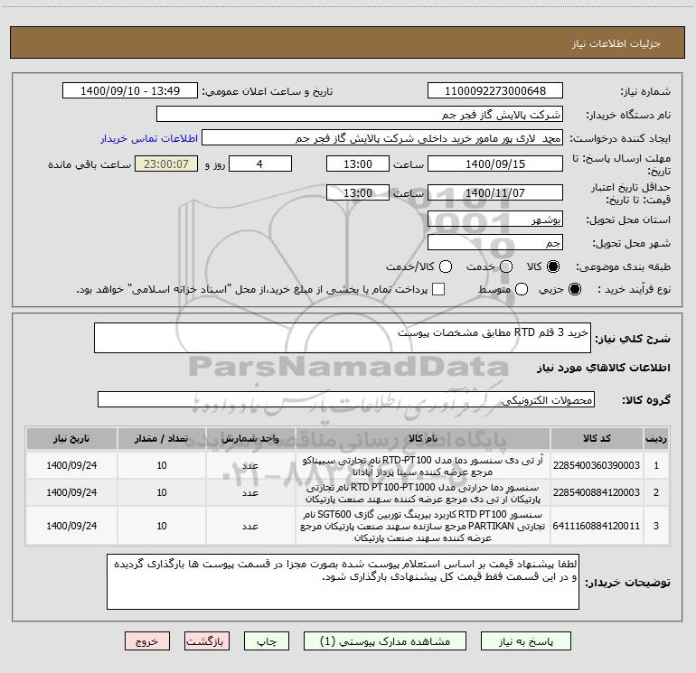Click unit عدد in row 1
Image resolution: width=696 pixels, height=673 pixels.
point(250,465)
